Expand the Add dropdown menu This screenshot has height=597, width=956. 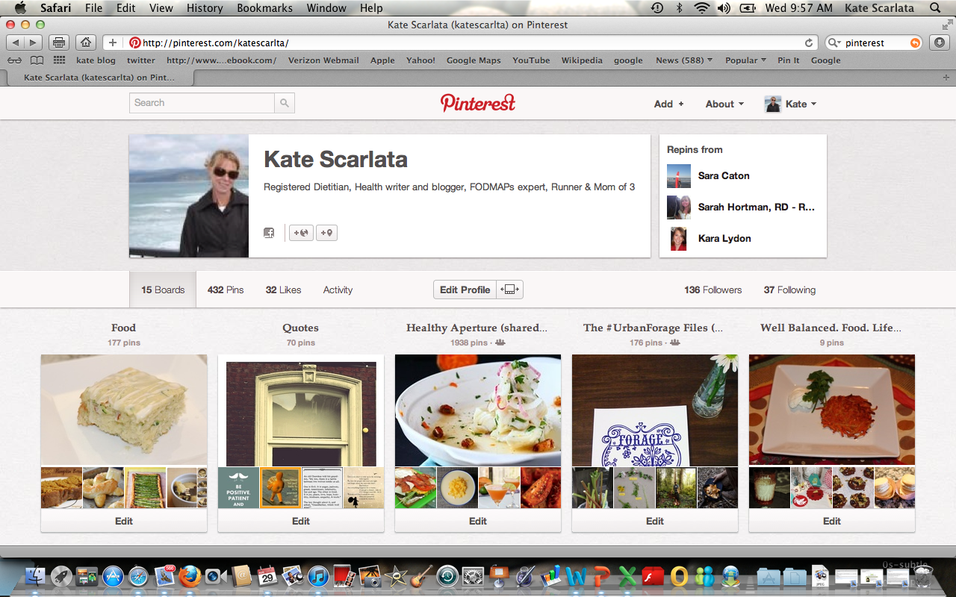coord(668,104)
